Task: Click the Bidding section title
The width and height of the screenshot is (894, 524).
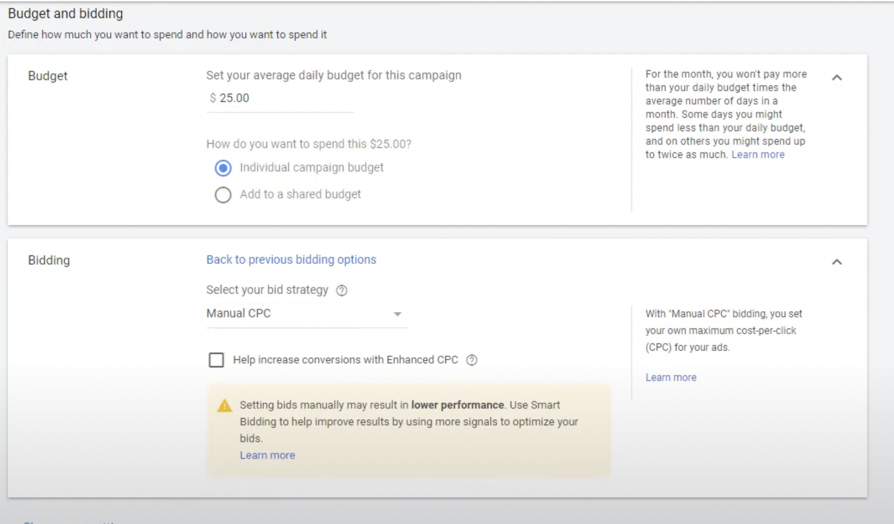Action: tap(49, 260)
